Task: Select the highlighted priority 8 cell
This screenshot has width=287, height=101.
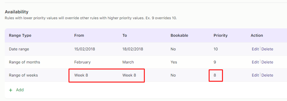Action: point(216,75)
